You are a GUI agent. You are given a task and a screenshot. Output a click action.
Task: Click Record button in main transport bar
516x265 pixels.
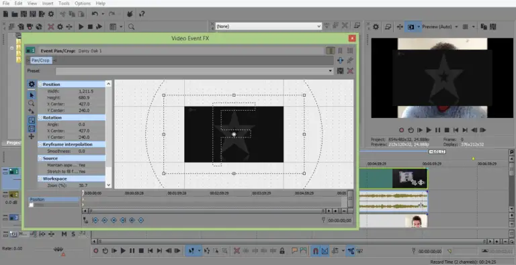[96, 251]
